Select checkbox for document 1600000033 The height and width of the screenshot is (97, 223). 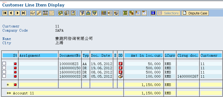click(x=4, y=76)
